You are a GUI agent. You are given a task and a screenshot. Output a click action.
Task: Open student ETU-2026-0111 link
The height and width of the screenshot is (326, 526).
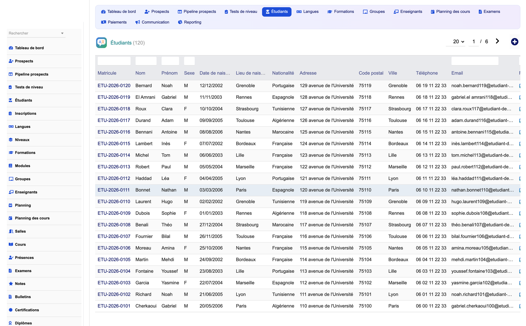pyautogui.click(x=114, y=190)
